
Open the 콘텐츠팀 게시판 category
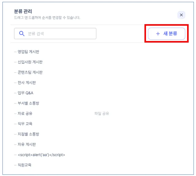(x=30, y=72)
